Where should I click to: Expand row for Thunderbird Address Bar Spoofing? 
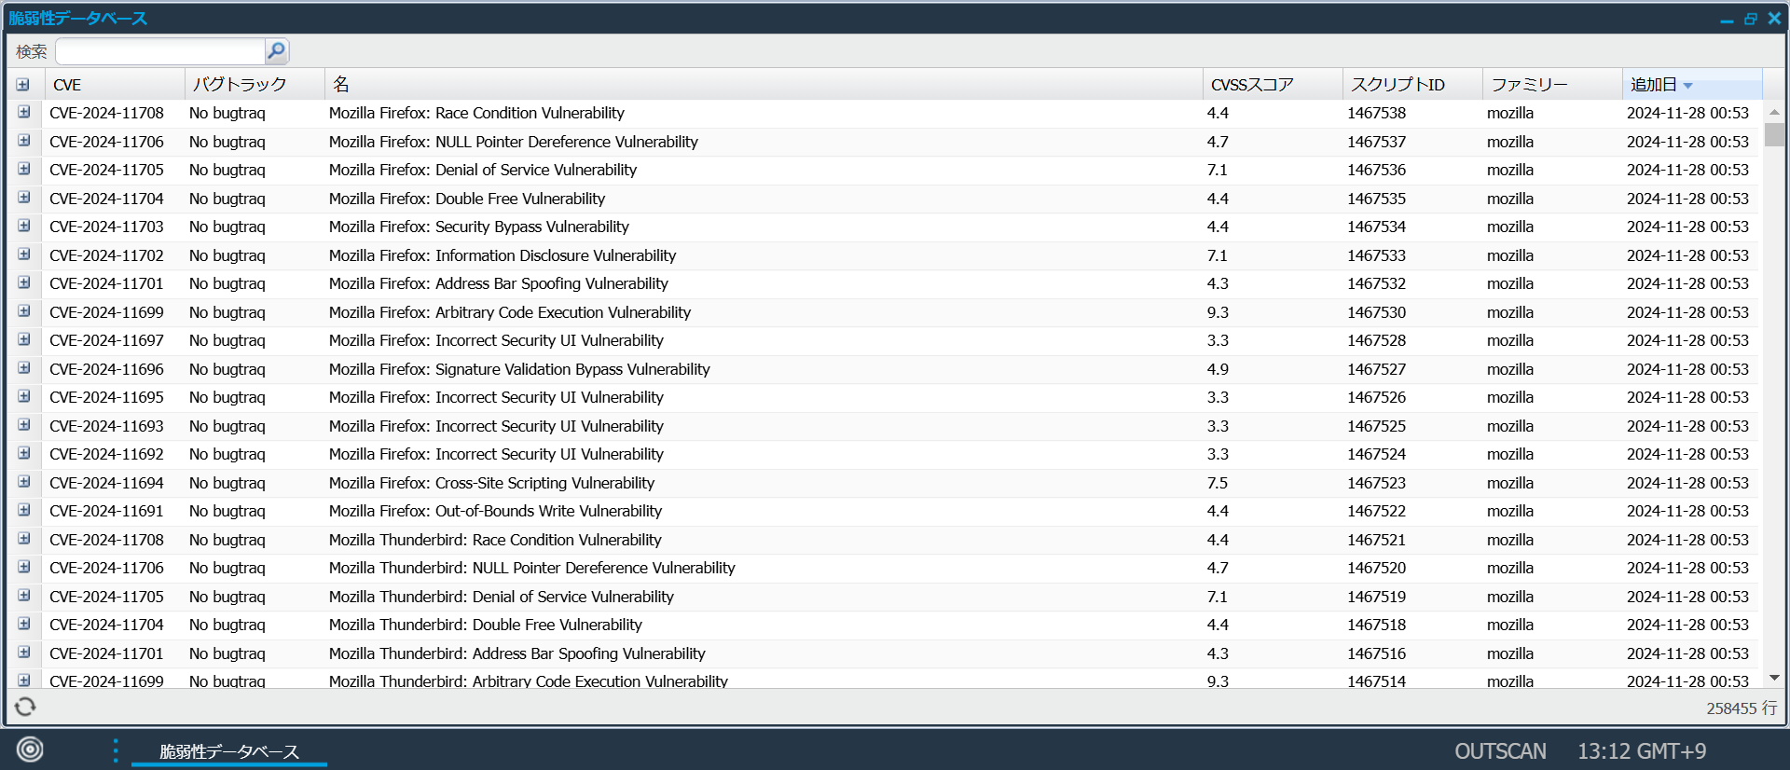(24, 653)
